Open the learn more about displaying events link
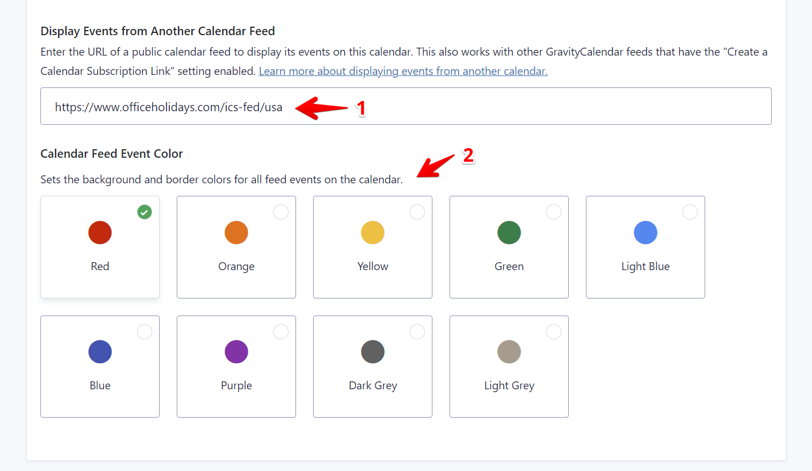The image size is (812, 471). [403, 72]
